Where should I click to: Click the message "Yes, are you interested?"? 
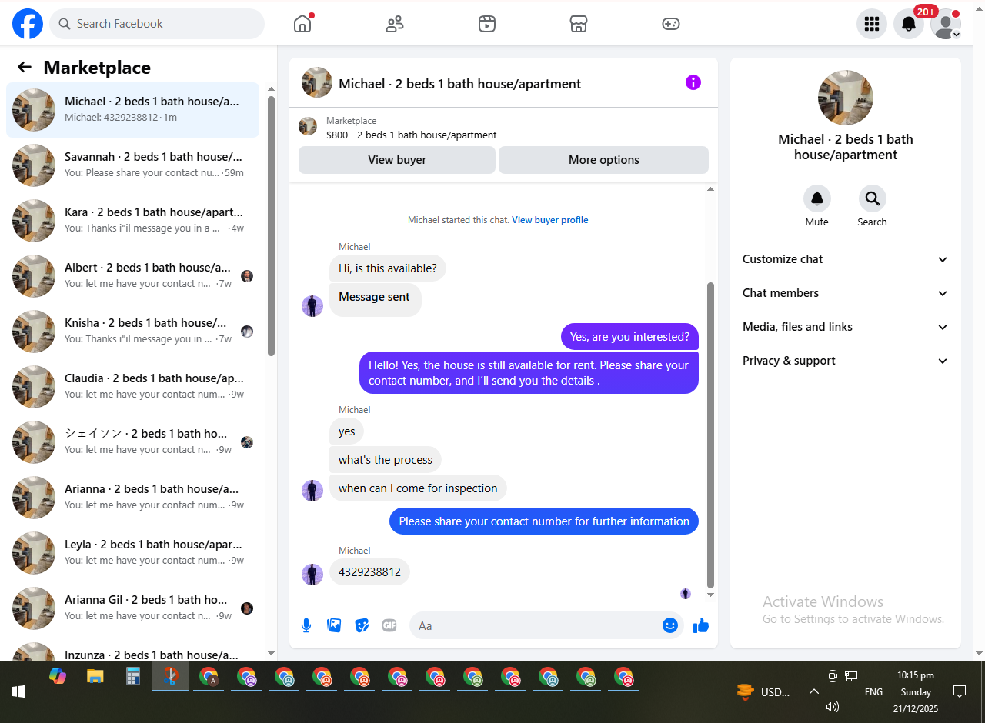coord(629,337)
